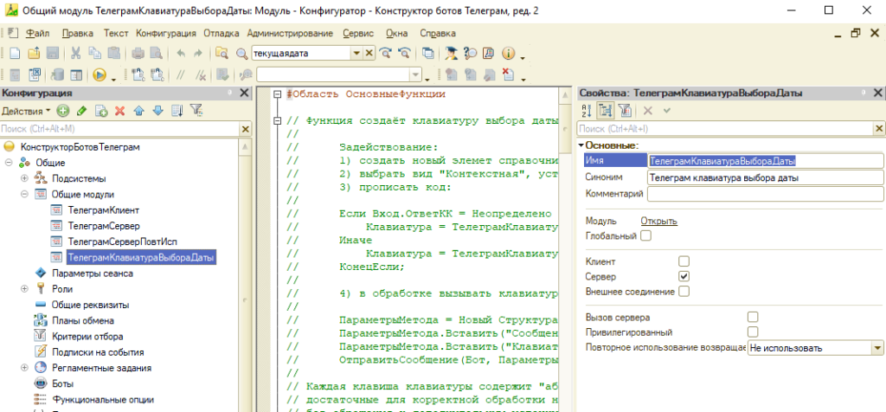The image size is (886, 412).
Task: Enable the Вызов сервера checkbox
Action: click(753, 317)
